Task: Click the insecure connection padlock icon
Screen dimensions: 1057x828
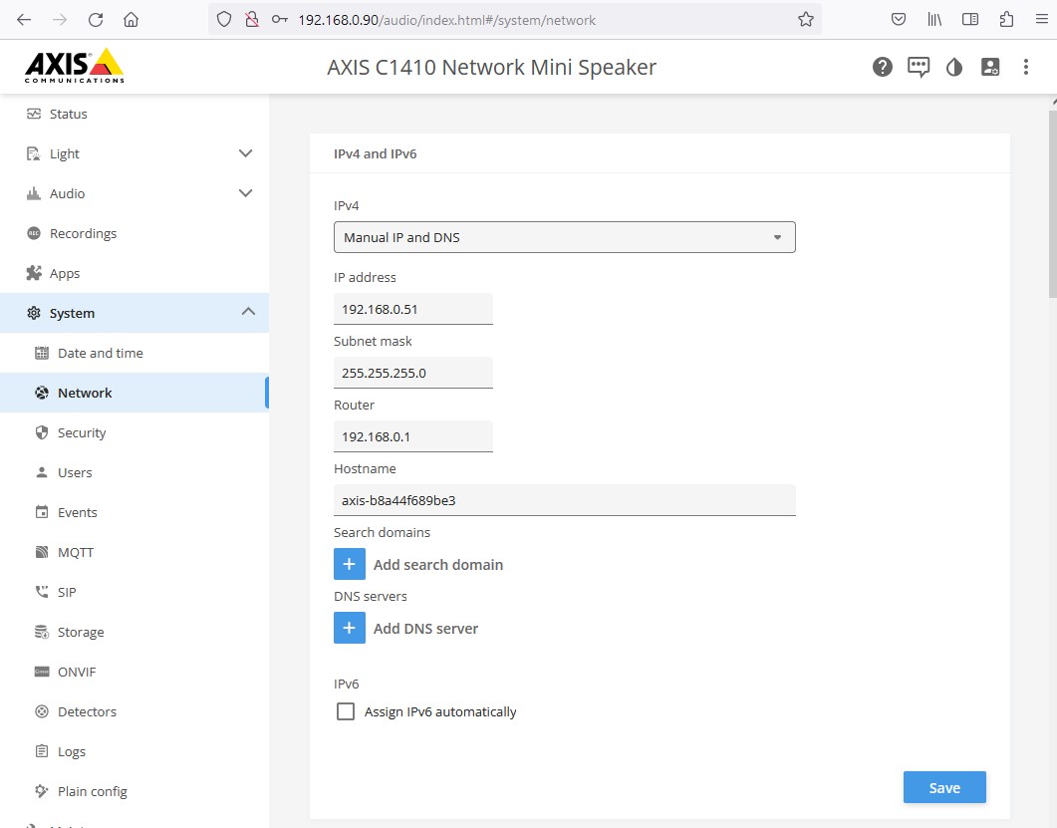Action: (252, 20)
